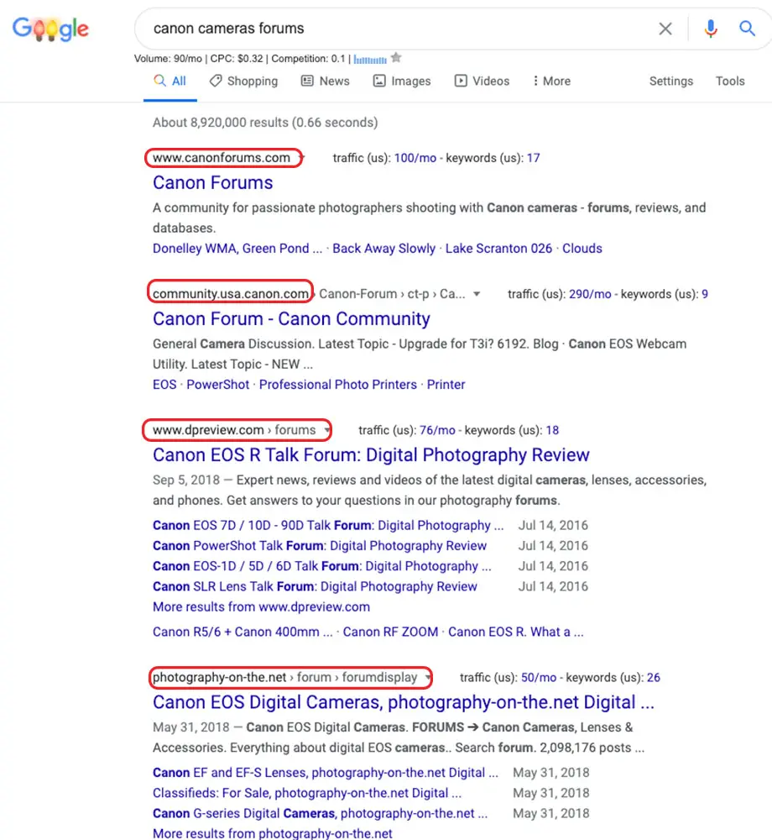772x840 pixels.
Task: Open 'Canon G-series Digital Cameras' link
Action: tap(321, 814)
